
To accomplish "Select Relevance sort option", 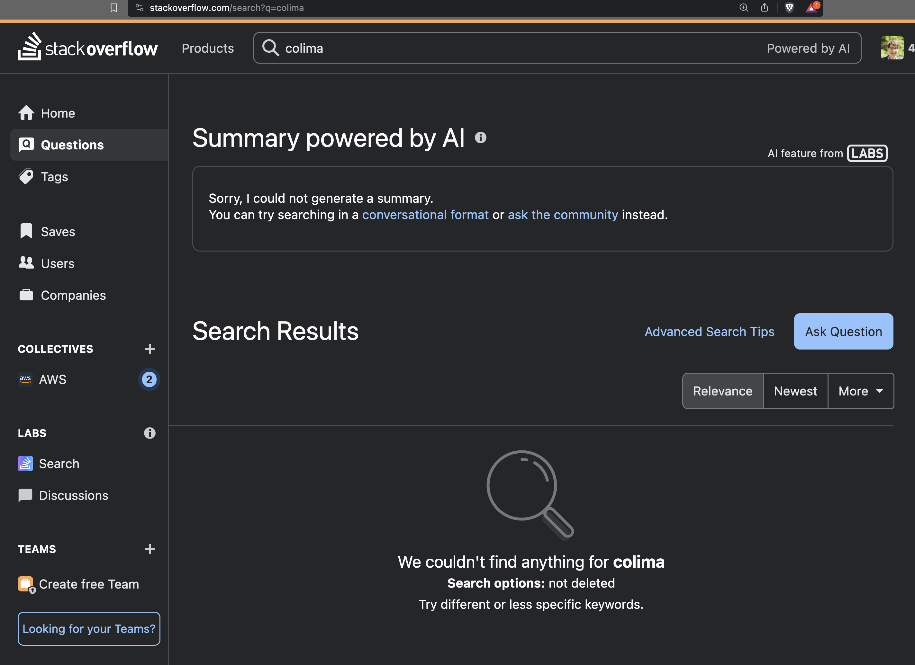I will pos(722,390).
